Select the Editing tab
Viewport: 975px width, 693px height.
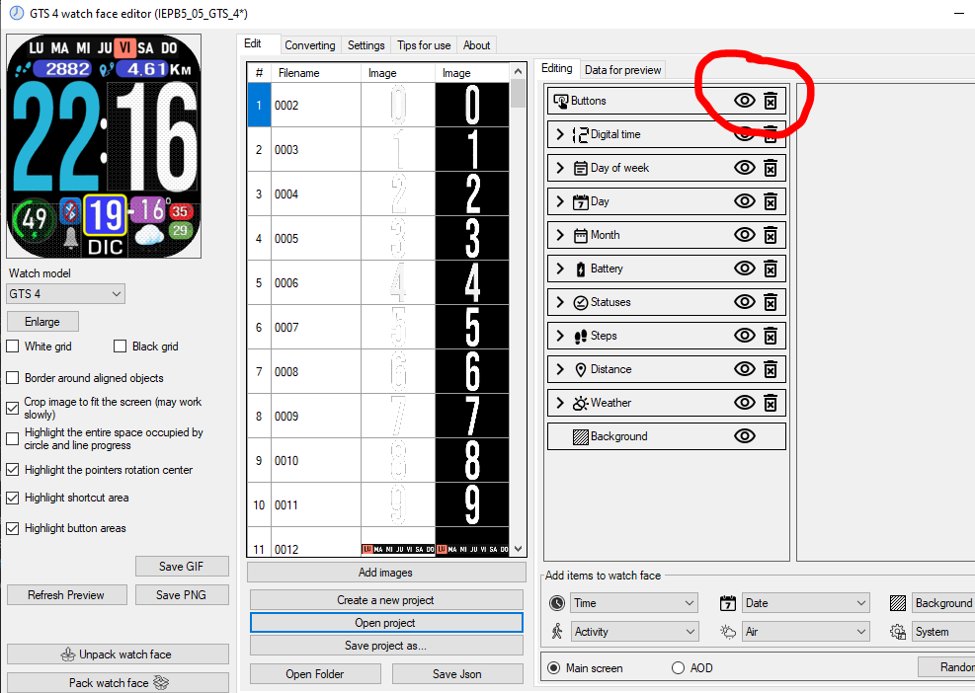556,68
